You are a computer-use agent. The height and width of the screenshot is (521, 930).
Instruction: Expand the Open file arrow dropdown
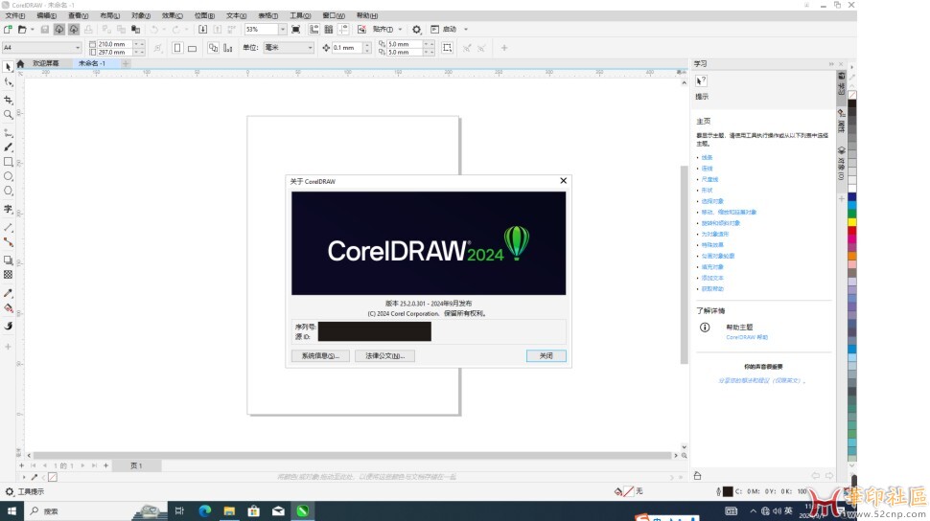[x=32, y=29]
